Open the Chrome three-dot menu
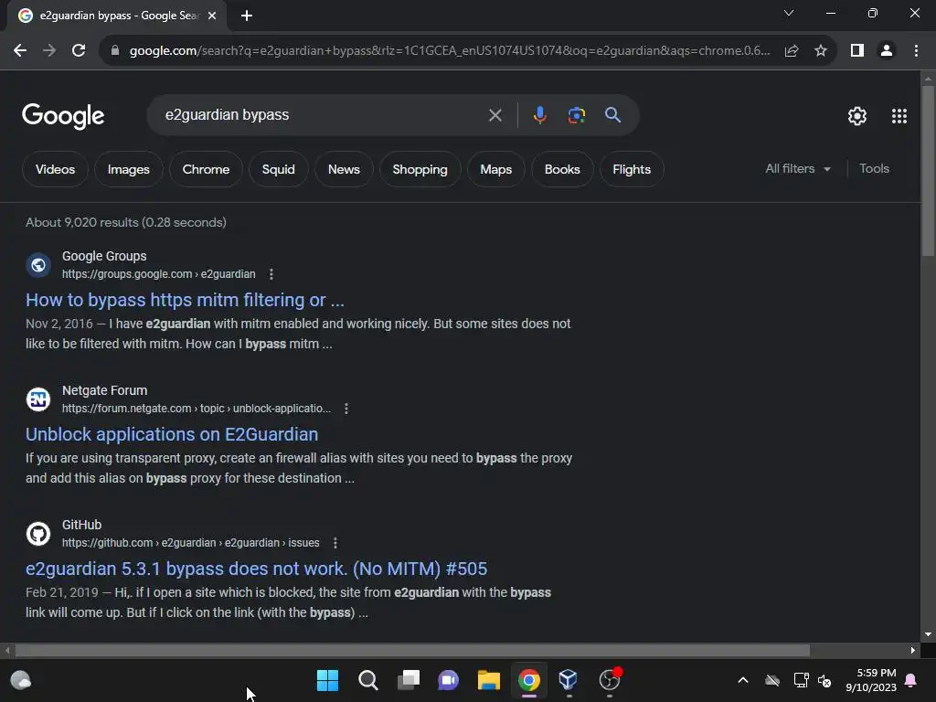This screenshot has width=936, height=702. coord(916,51)
